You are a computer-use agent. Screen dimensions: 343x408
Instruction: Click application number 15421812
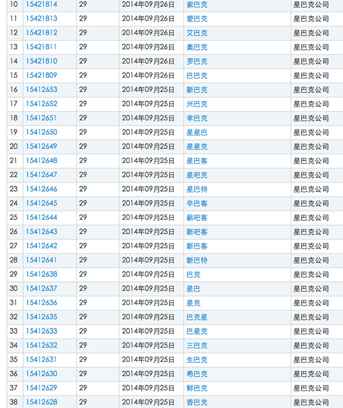(42, 33)
